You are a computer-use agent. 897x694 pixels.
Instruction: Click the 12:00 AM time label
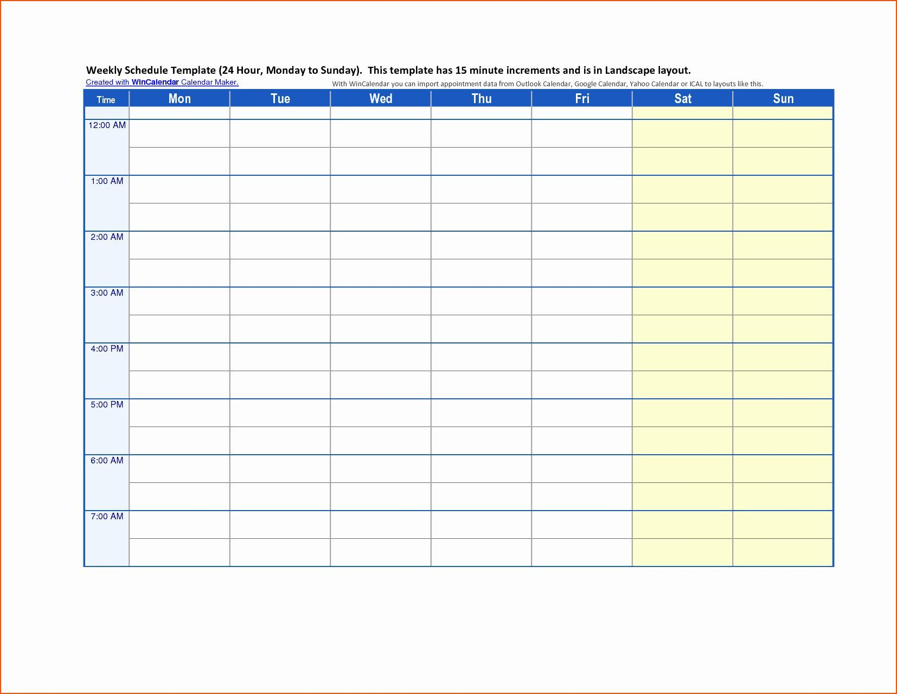(x=107, y=125)
